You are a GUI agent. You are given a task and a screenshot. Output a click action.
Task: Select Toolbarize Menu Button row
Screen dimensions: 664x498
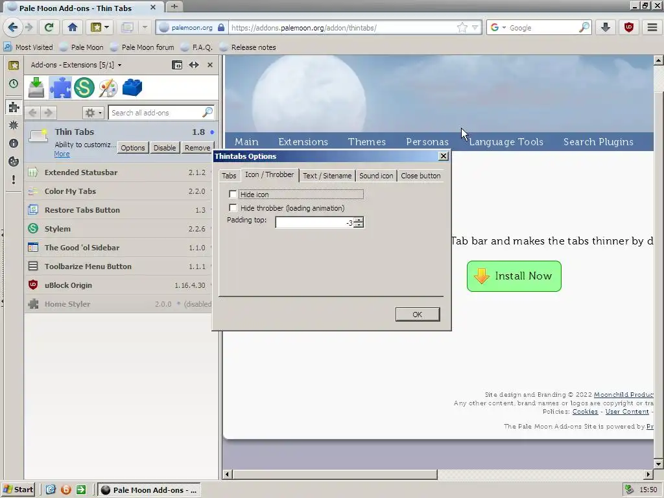point(119,267)
